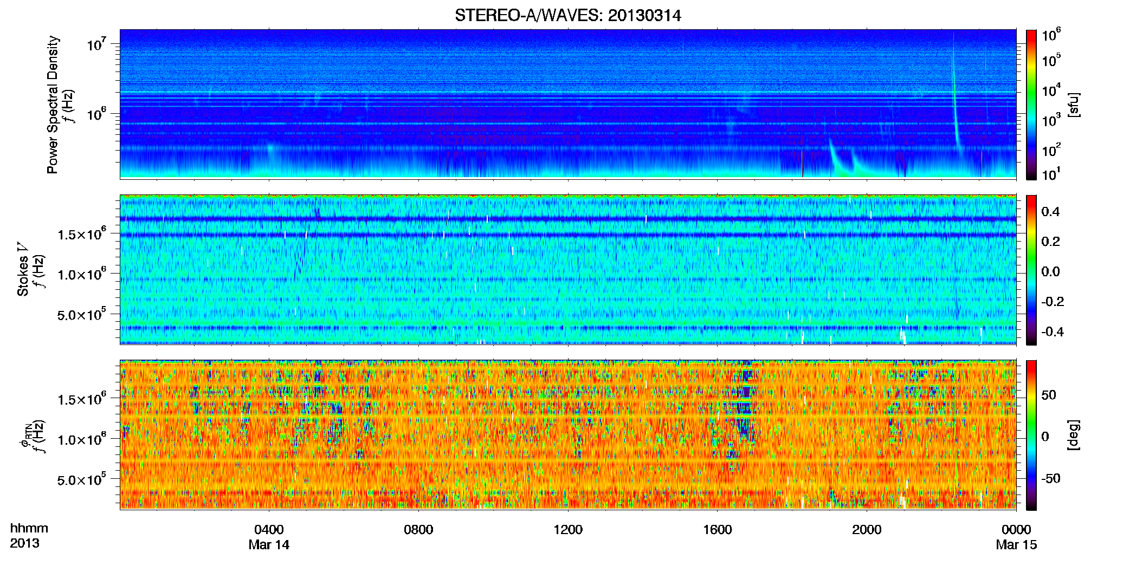This screenshot has height=585, width=1136.
Task: Click the 2000 time axis label
Action: pyautogui.click(x=867, y=529)
